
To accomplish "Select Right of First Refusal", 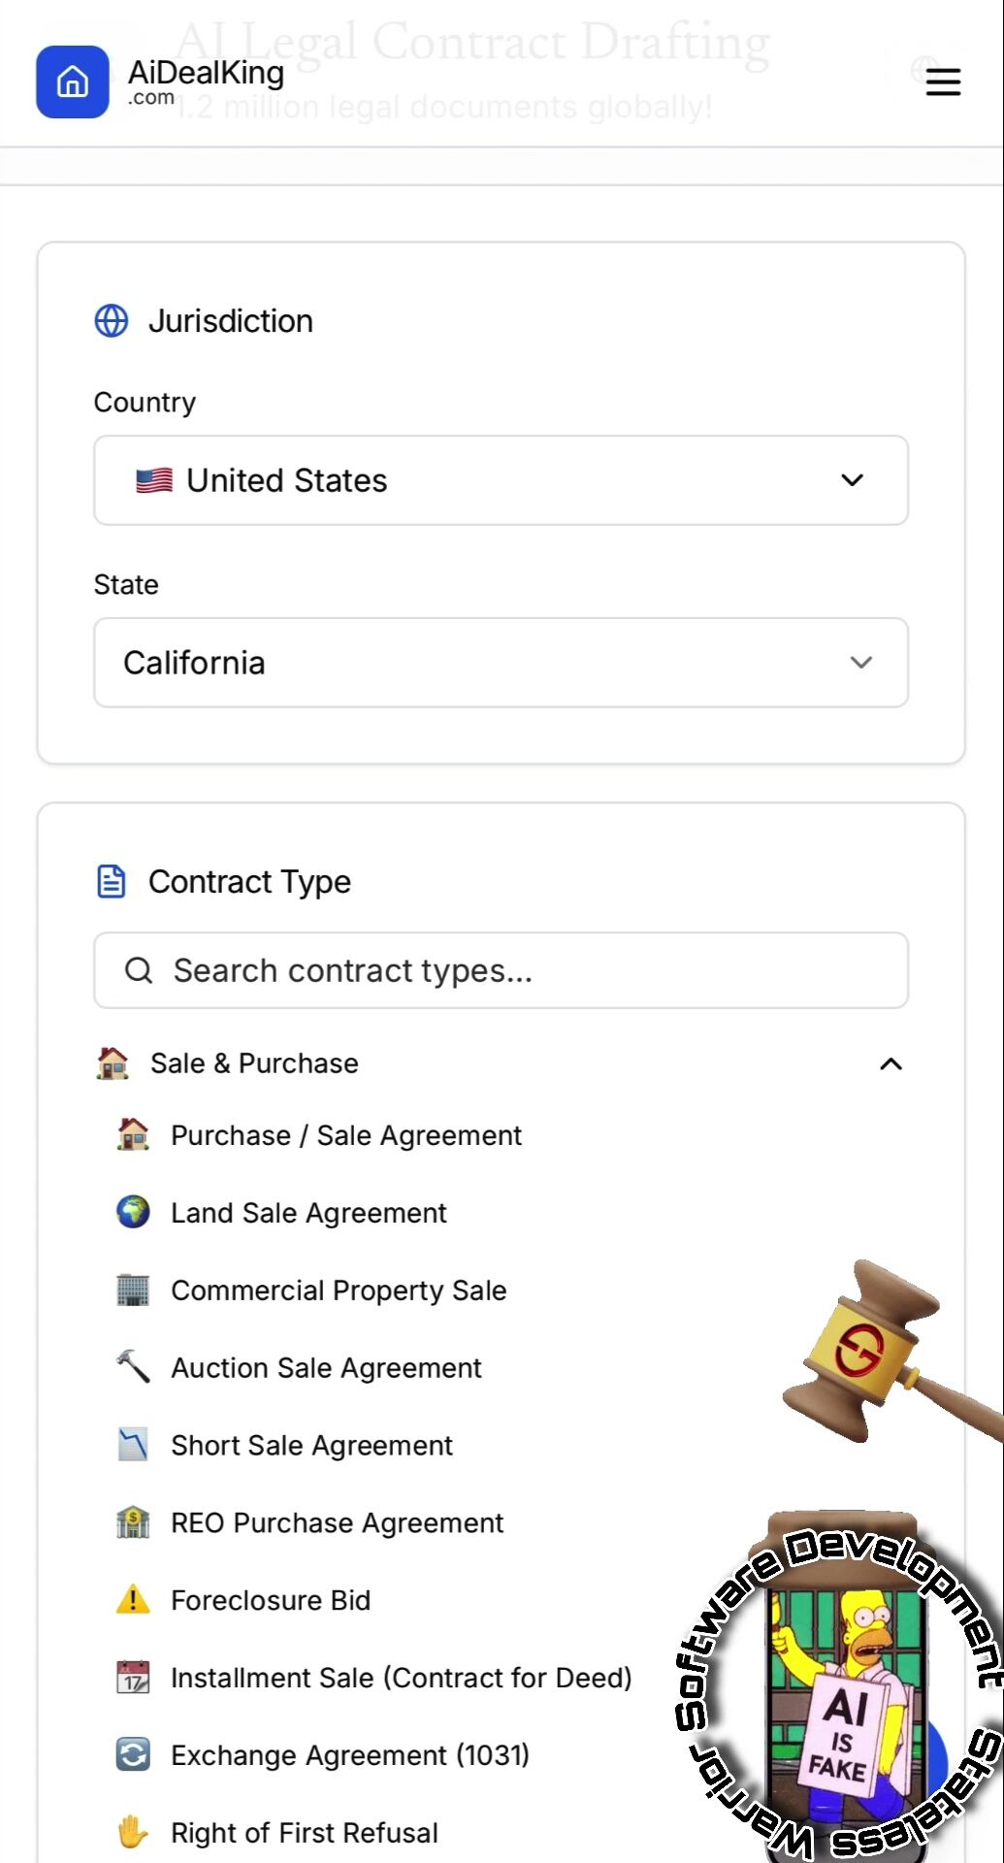I will point(305,1833).
